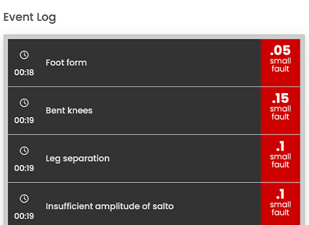Click the Event Log heading
The image size is (309, 225).
[x=30, y=17]
